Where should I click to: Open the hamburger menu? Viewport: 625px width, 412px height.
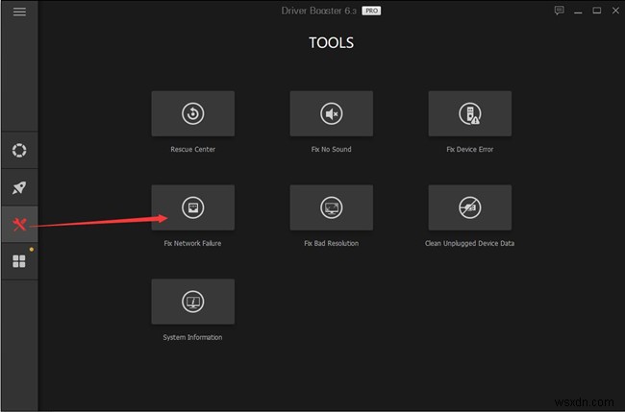[x=19, y=12]
